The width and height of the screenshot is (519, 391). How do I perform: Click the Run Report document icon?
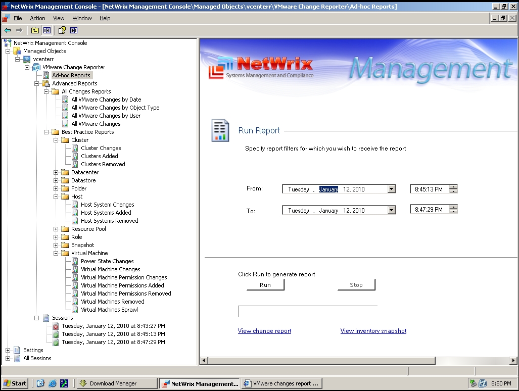click(x=220, y=130)
